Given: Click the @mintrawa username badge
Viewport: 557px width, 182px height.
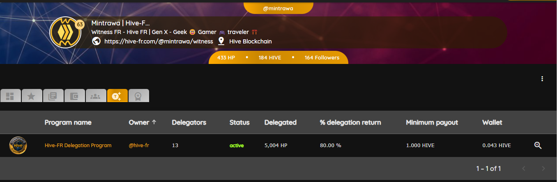Looking at the screenshot, I should click(278, 8).
